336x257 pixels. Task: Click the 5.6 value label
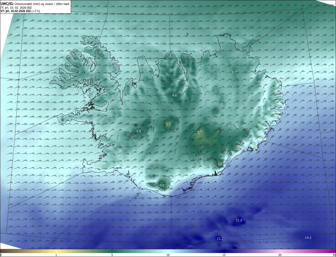click(258, 81)
